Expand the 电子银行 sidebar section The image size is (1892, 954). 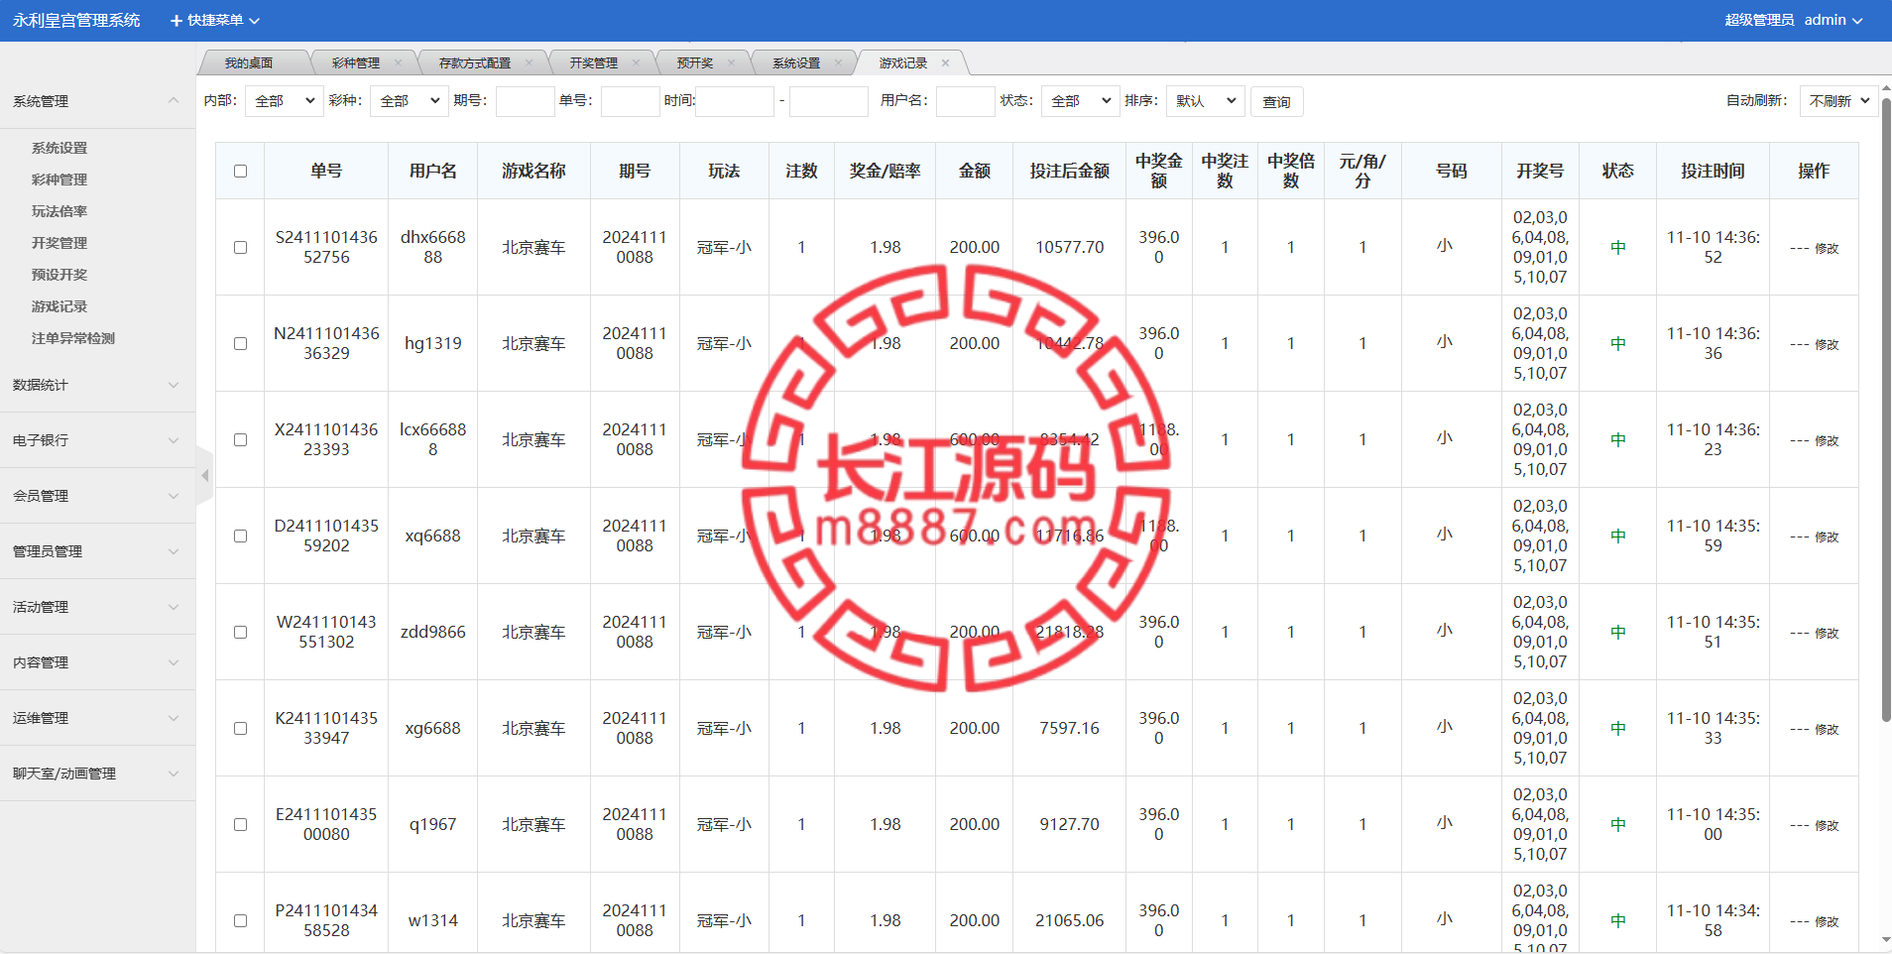coord(97,440)
